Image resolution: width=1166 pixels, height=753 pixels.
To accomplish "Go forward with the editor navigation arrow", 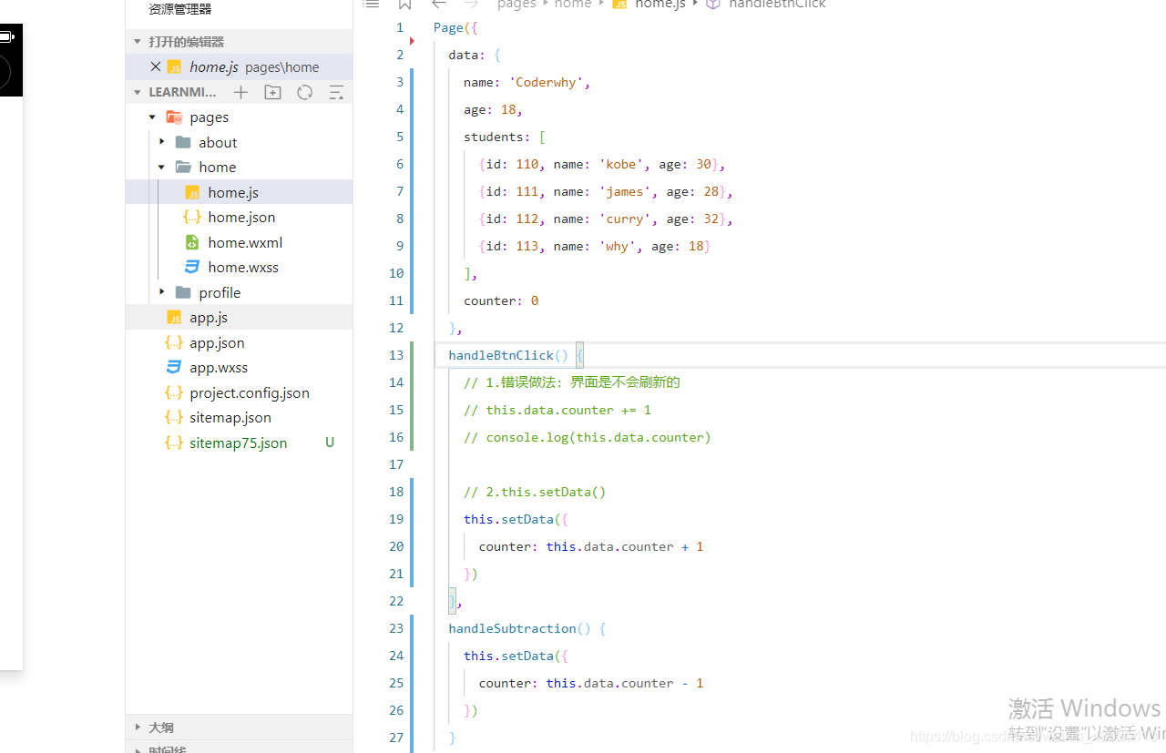I will pos(471,4).
